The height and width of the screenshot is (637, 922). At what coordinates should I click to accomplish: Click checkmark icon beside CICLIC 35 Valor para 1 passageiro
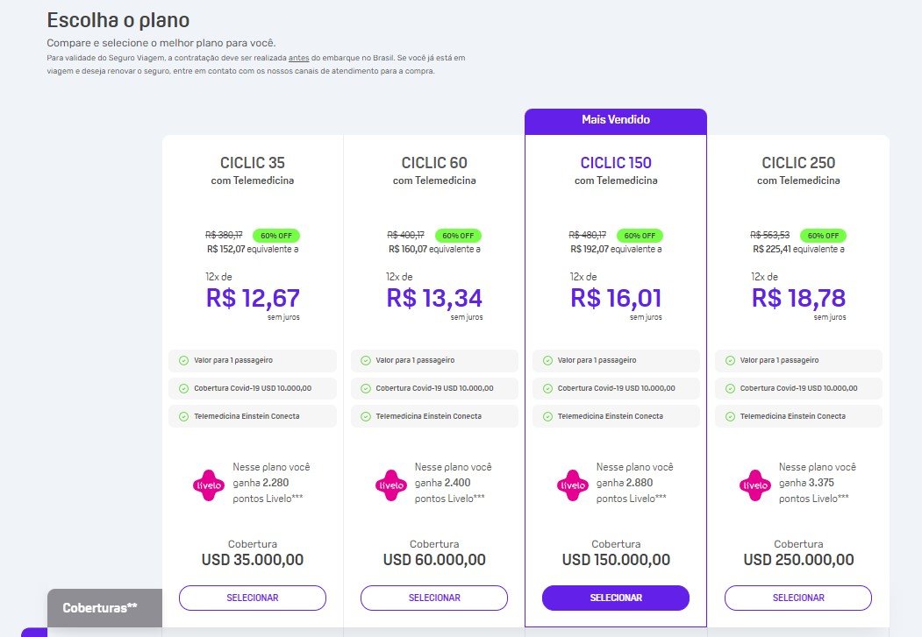point(183,360)
